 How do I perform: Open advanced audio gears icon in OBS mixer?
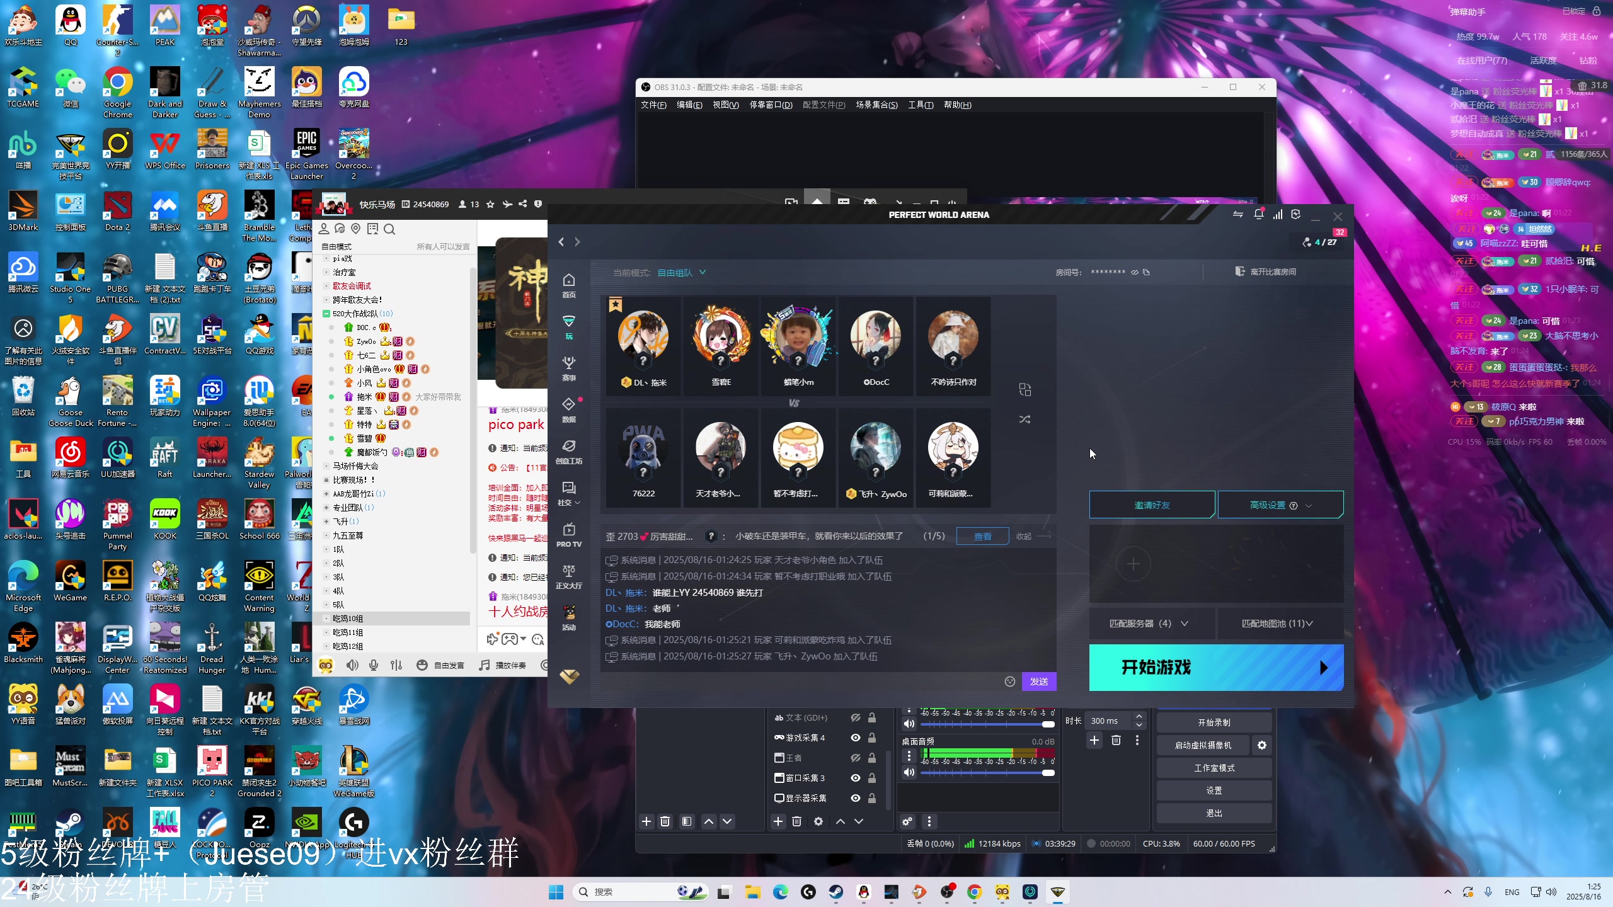(x=907, y=821)
